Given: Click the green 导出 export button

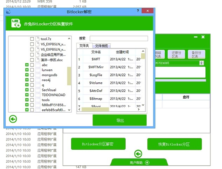Looking at the screenshot, I should [x=120, y=120].
